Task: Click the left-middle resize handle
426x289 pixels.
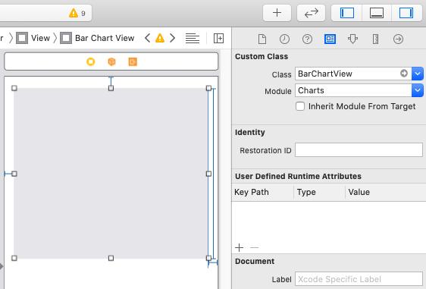Action: point(14,174)
